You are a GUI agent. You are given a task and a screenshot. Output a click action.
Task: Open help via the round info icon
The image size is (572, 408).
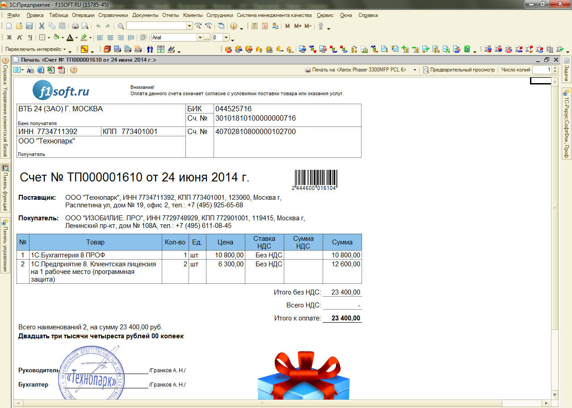233,26
